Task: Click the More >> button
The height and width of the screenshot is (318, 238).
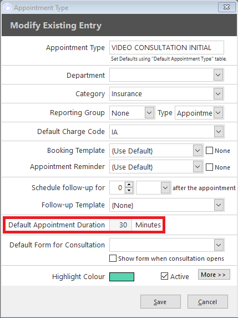Action: coord(214,275)
